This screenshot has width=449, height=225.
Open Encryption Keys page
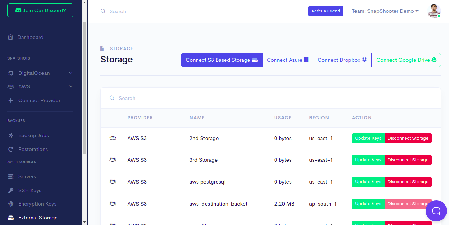(37, 204)
